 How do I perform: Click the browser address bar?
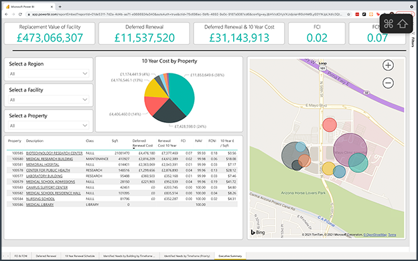(187, 14)
